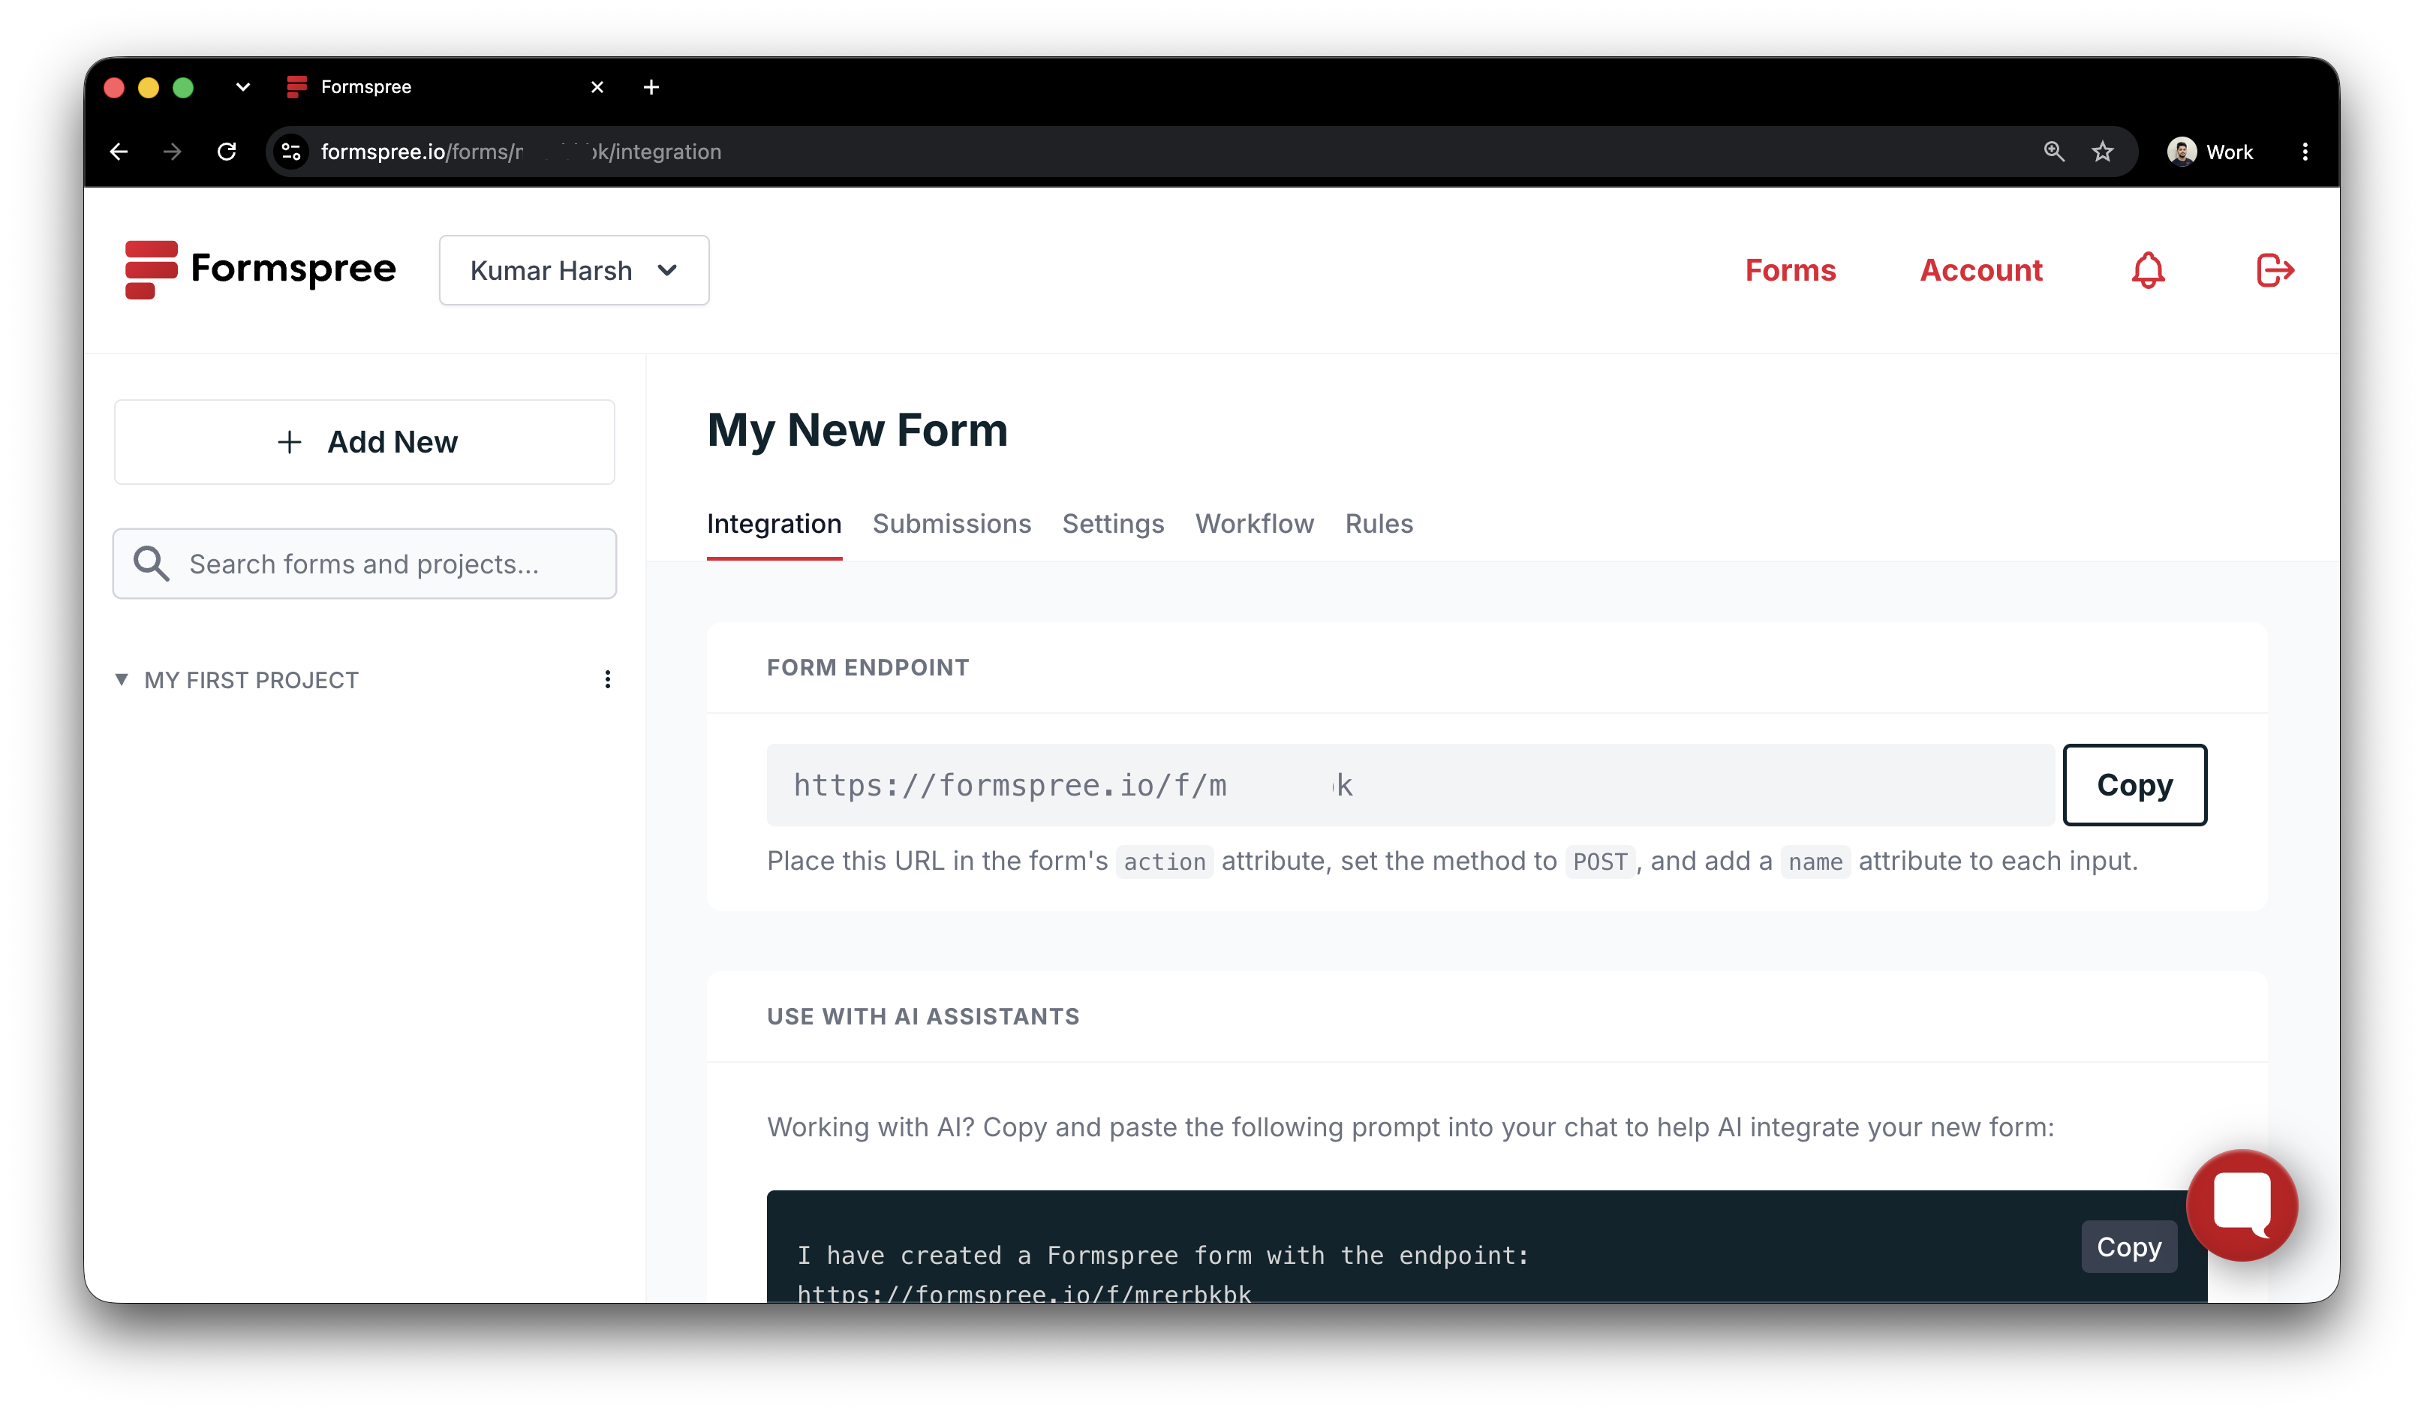
Task: Open My First Project options menu
Action: [x=607, y=680]
